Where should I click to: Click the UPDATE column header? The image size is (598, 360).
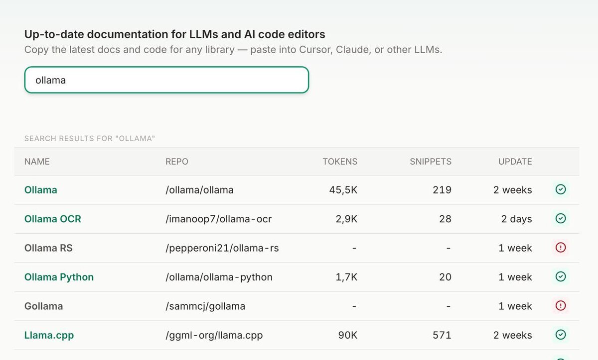coord(515,162)
